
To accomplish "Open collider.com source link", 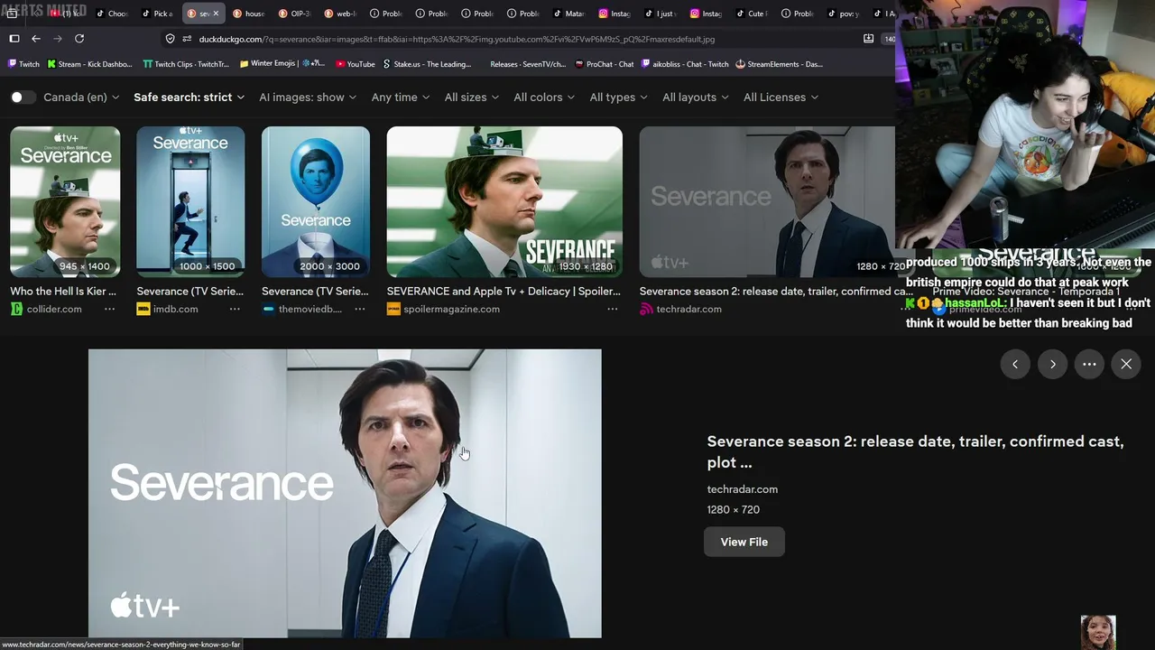I will (54, 309).
